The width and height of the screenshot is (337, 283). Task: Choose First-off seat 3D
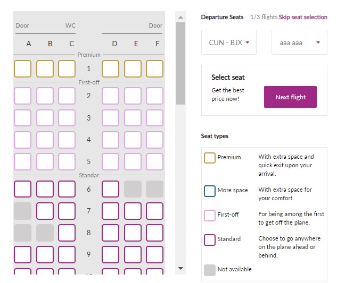point(111,118)
